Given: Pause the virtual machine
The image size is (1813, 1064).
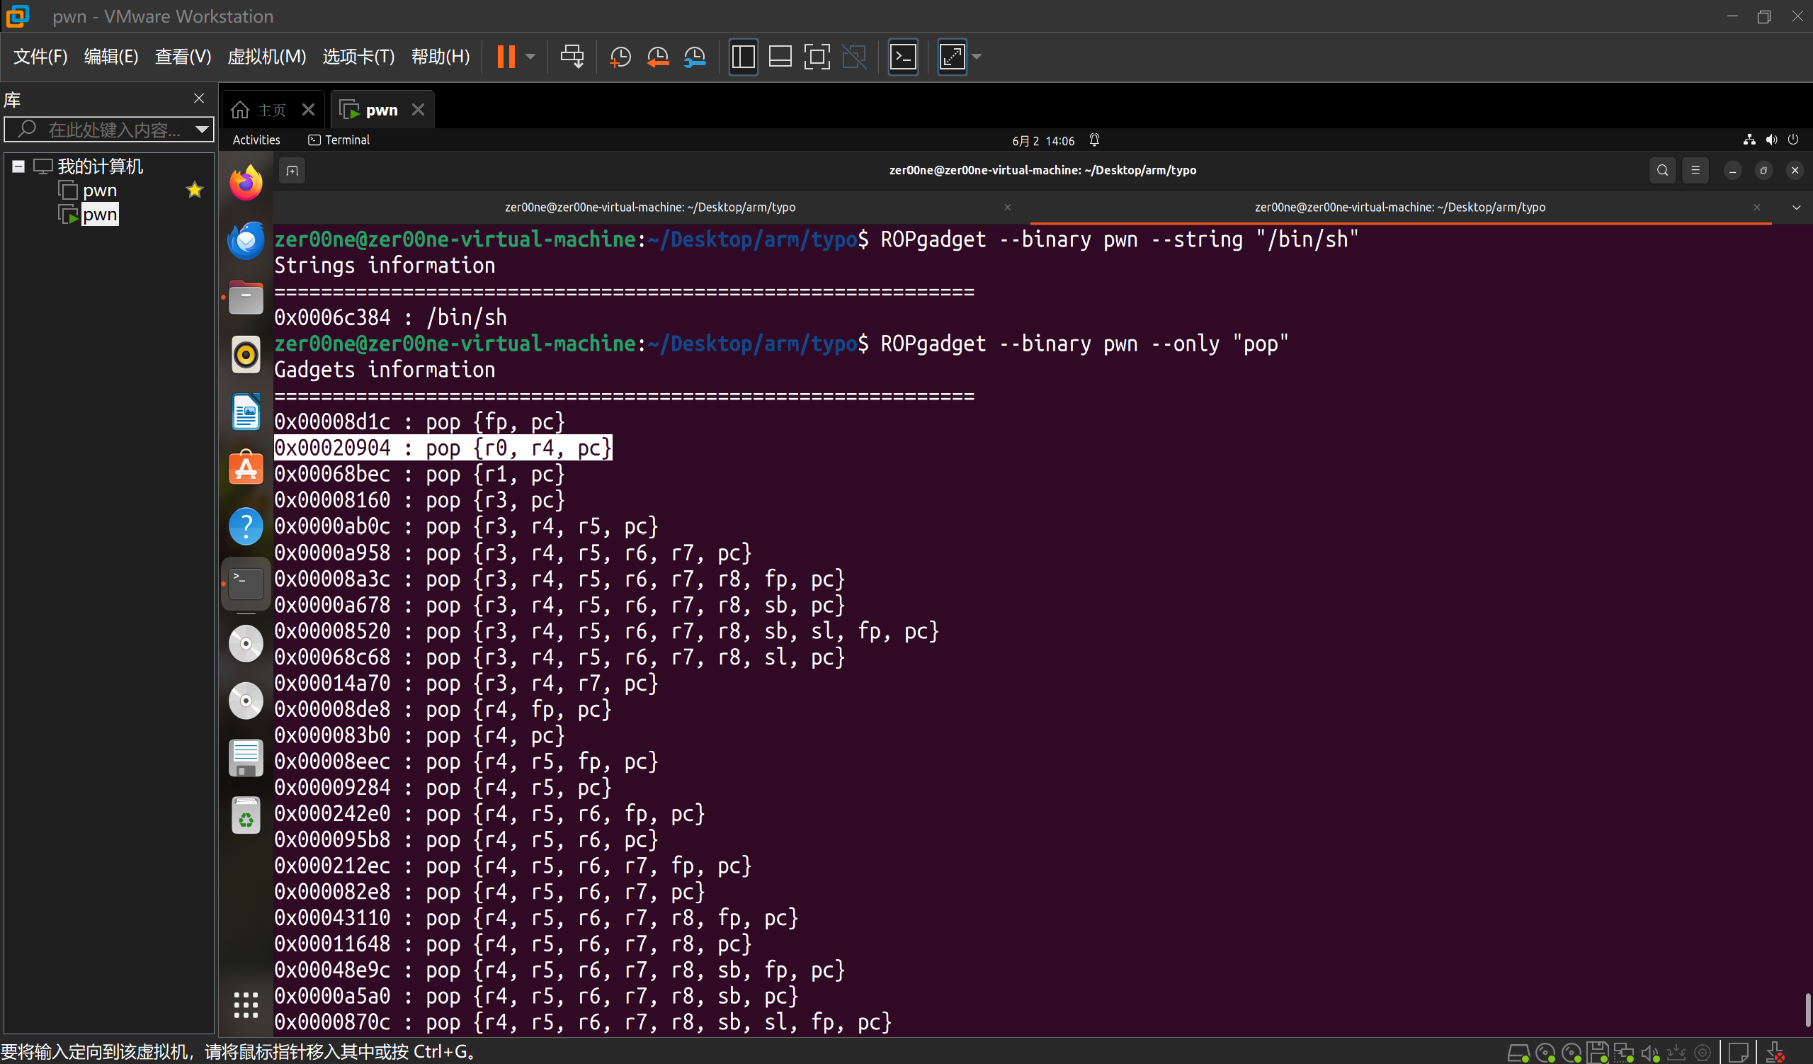Looking at the screenshot, I should (506, 56).
